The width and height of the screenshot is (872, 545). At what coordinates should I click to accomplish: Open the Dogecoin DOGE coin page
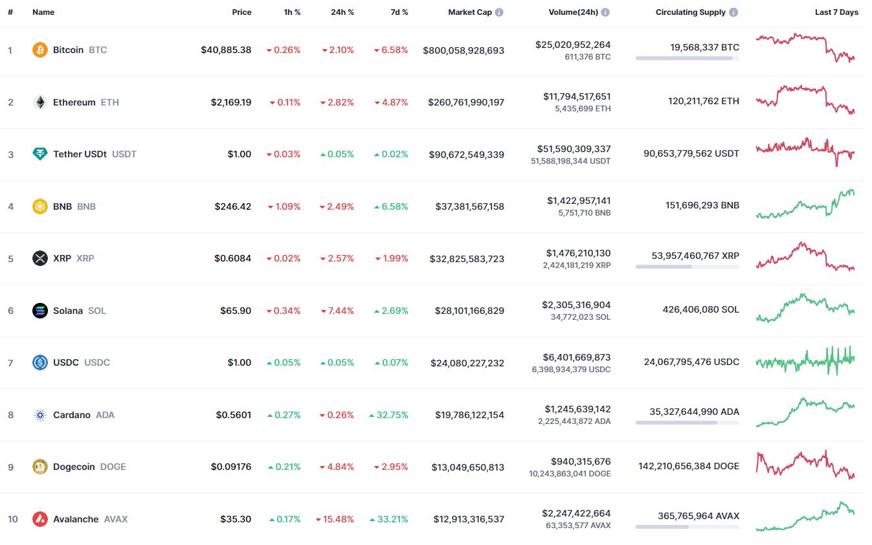(x=90, y=467)
